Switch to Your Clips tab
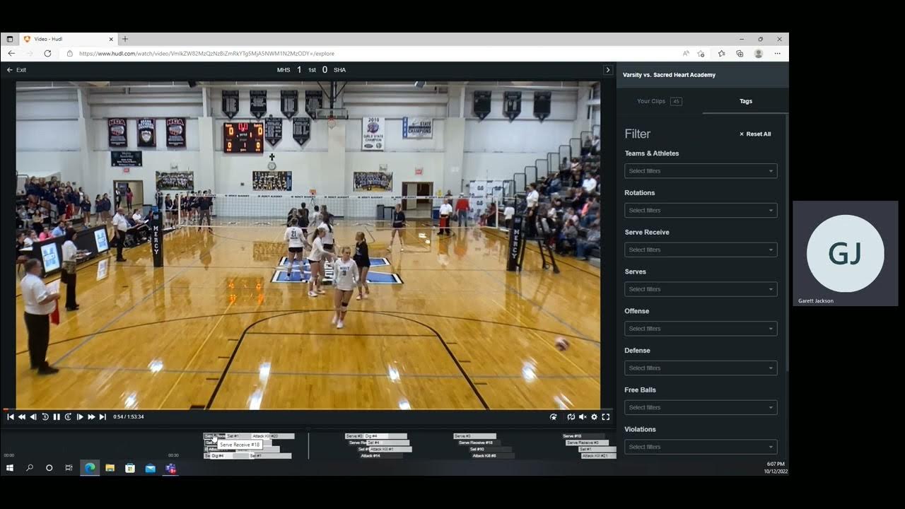This screenshot has width=905, height=509. point(659,101)
